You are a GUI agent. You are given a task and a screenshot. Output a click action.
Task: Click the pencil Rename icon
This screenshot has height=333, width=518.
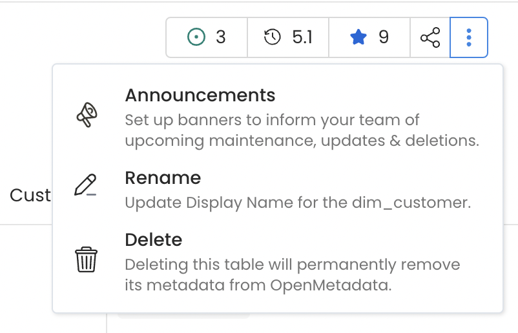[86, 185]
